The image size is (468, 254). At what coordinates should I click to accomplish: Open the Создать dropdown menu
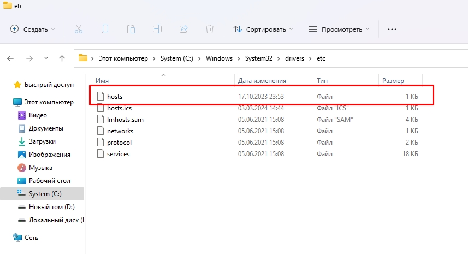33,29
